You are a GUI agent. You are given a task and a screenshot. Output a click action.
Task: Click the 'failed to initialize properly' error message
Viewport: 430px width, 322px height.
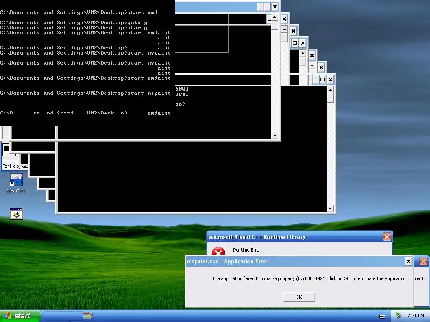[x=309, y=278]
